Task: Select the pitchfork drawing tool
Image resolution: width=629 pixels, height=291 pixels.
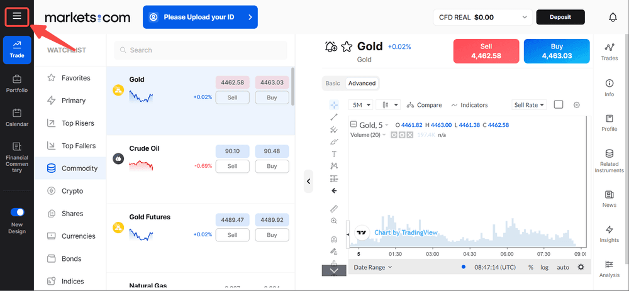Action: (334, 129)
